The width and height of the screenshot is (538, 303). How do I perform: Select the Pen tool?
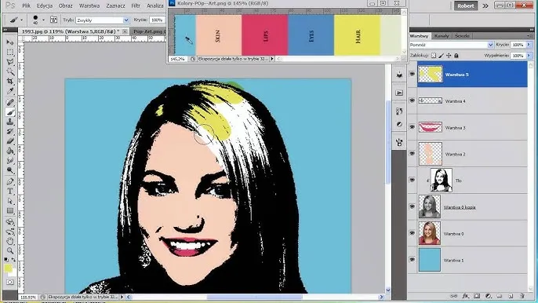(x=10, y=181)
